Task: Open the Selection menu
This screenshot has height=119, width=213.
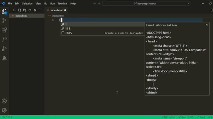Action: tap(27, 4)
